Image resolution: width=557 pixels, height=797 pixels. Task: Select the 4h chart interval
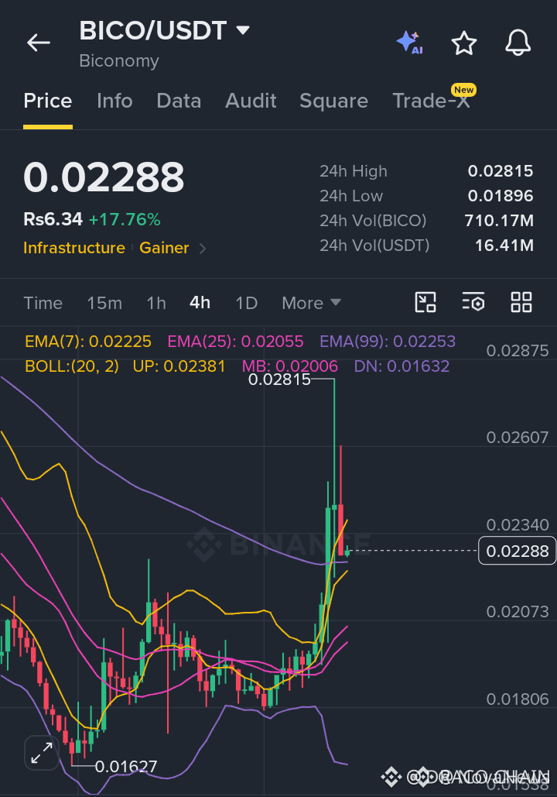pos(200,303)
